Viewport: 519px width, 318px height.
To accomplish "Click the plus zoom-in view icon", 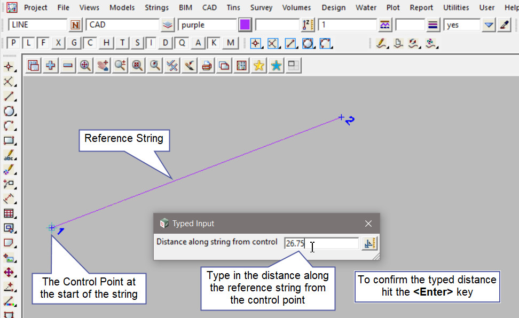I will [51, 65].
